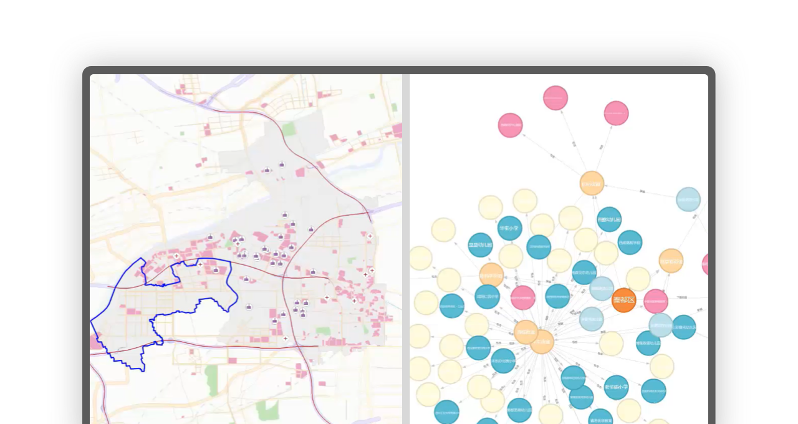Click the pale blue node at graph's upper right

(688, 200)
